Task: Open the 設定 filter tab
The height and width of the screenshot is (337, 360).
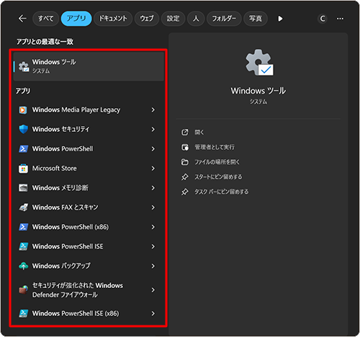Action: [173, 19]
